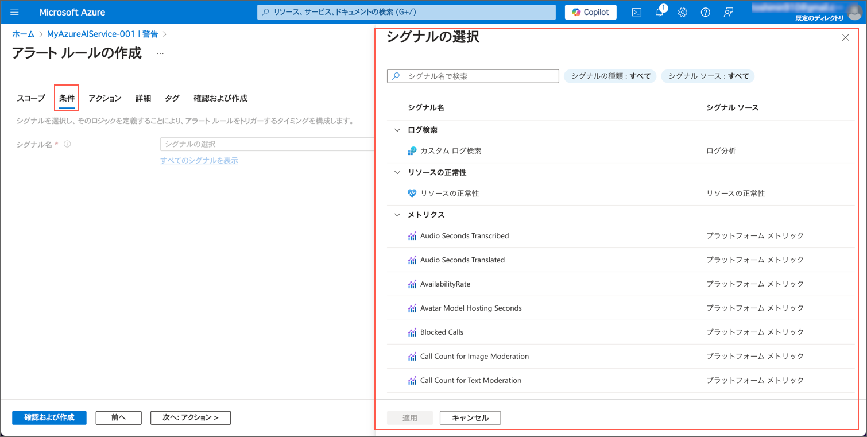Click the シグナル名で検索 search field

[x=473, y=76]
